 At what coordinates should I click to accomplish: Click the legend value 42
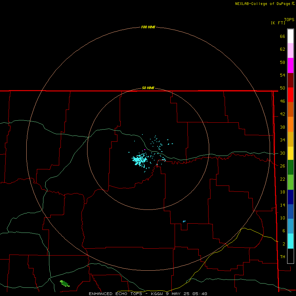point(283,114)
